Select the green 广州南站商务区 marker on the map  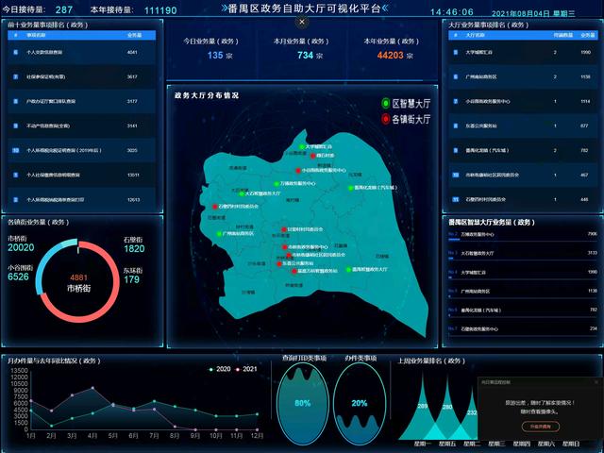tap(219, 233)
